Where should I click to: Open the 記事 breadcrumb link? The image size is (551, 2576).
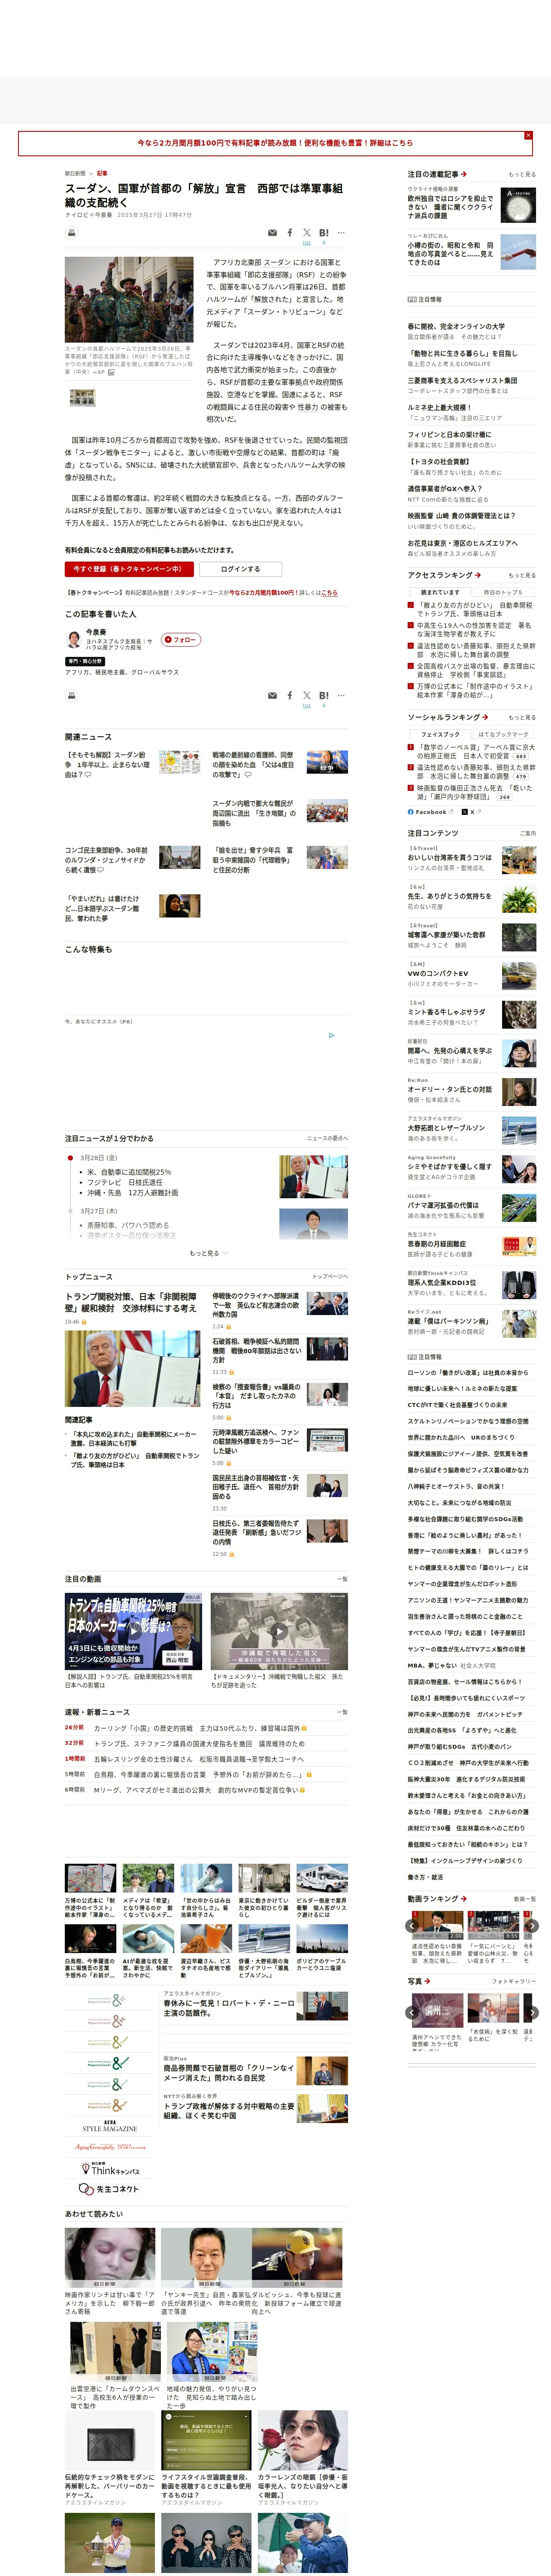point(102,173)
